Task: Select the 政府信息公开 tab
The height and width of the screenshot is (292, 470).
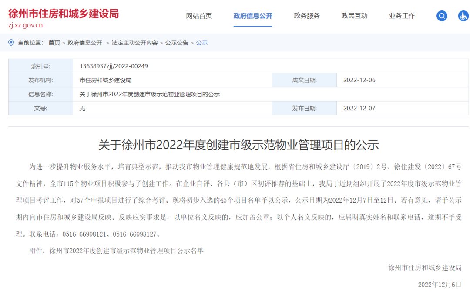Action: click(253, 16)
